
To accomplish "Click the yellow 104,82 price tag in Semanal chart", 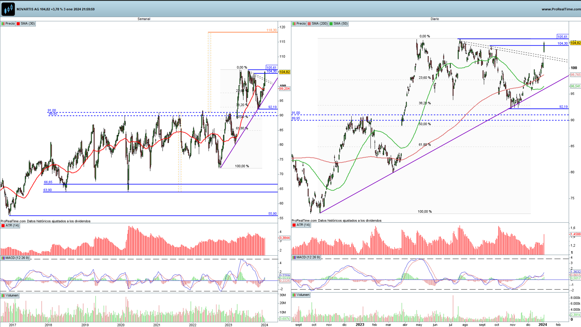I will pyautogui.click(x=284, y=72).
